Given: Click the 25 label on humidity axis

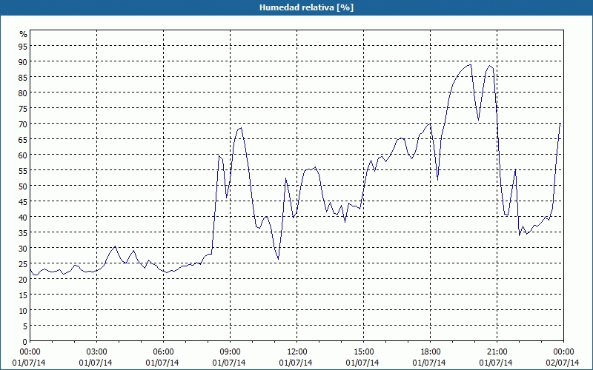Looking at the screenshot, I should tap(23, 264).
